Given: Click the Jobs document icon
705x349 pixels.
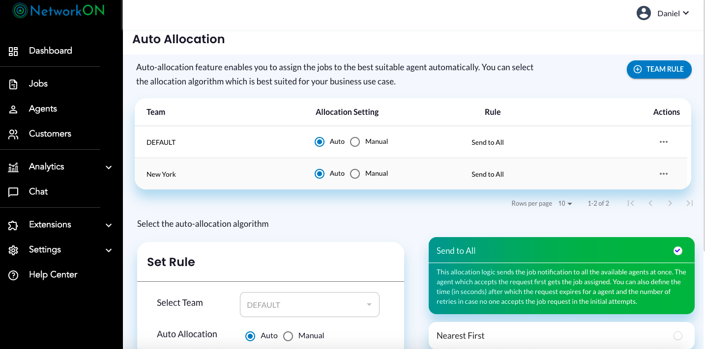Looking at the screenshot, I should tap(13, 84).
